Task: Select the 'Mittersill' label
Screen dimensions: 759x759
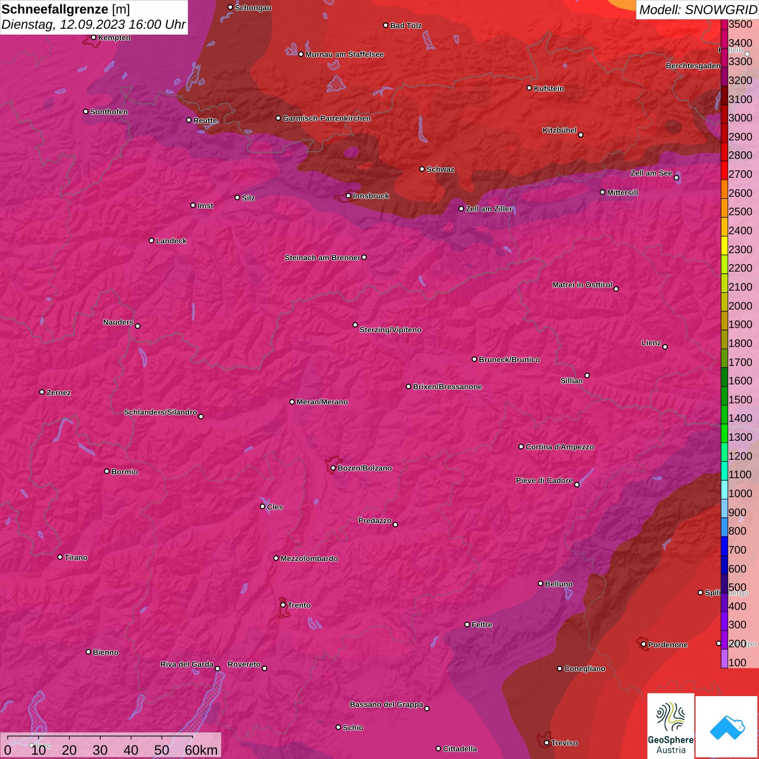Action: point(622,192)
